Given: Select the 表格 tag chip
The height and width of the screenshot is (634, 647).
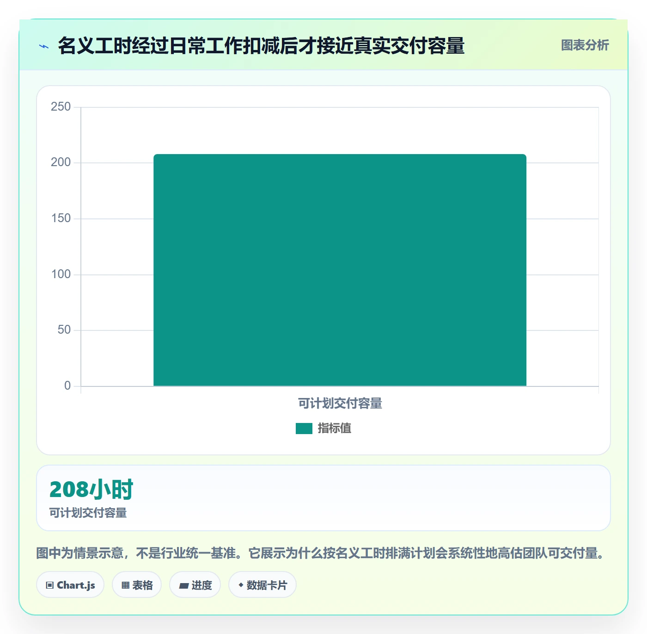Looking at the screenshot, I should pyautogui.click(x=137, y=585).
